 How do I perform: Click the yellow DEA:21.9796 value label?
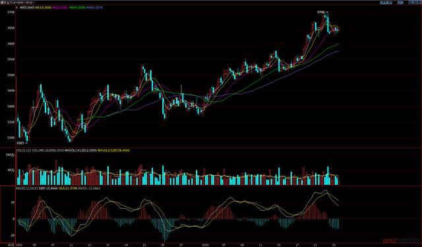[68, 188]
